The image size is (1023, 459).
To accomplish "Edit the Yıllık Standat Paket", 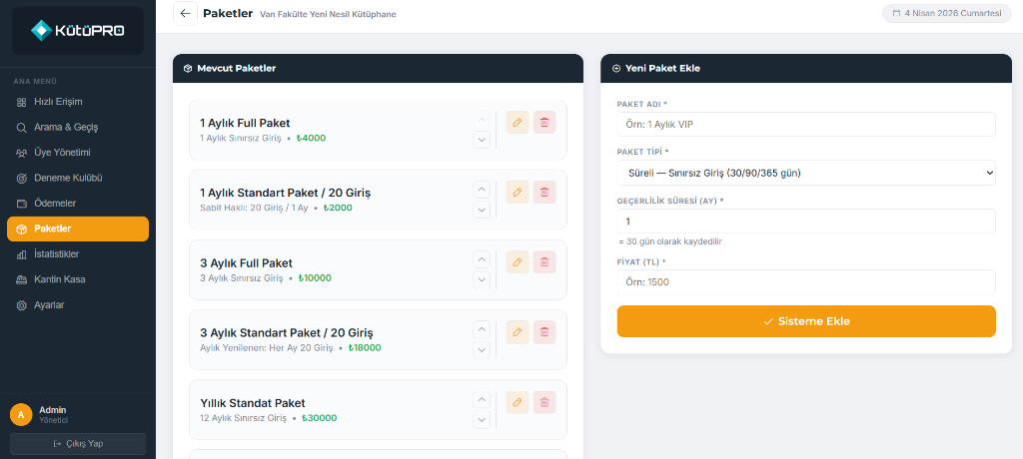I will click(516, 402).
